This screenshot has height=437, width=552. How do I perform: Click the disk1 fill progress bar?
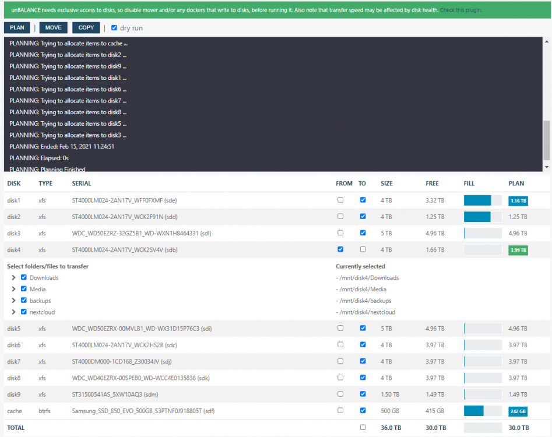click(x=483, y=200)
